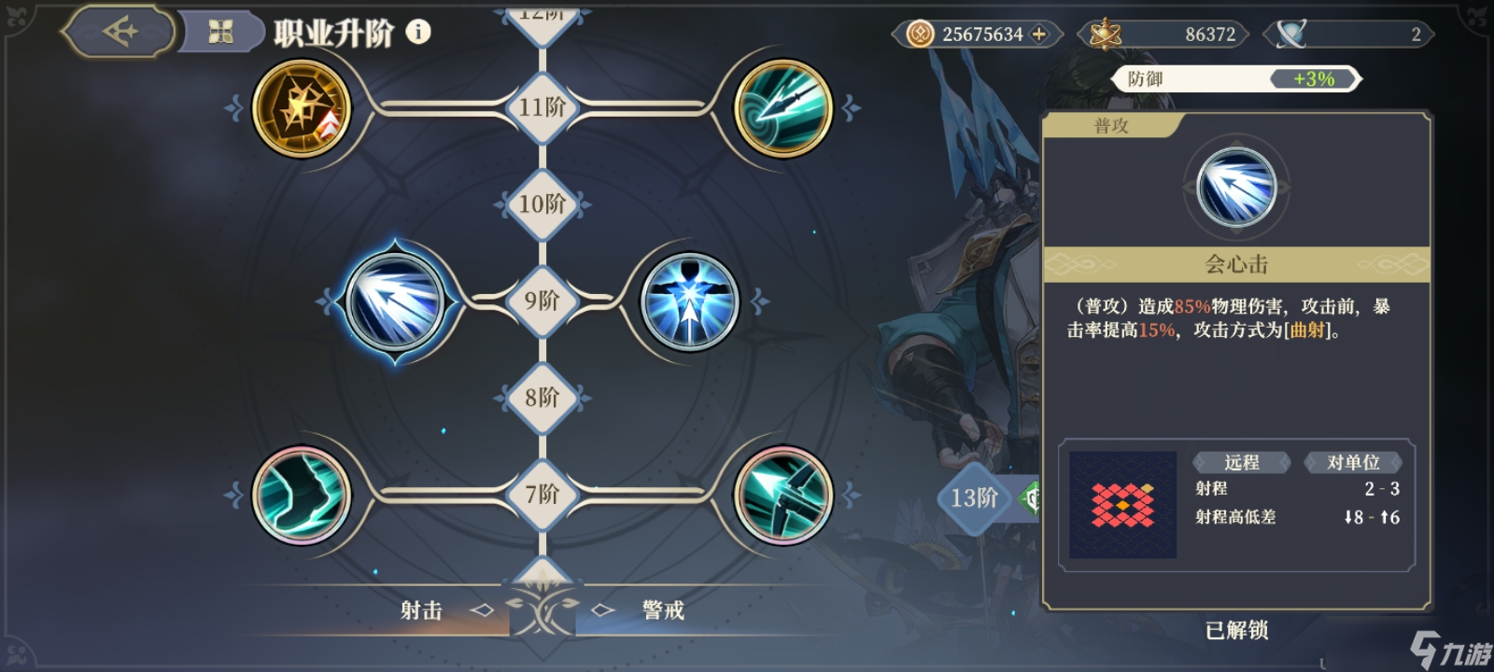The image size is (1494, 672).
Task: Select the teal arrow skill at 11阶 right
Action: 782,108
